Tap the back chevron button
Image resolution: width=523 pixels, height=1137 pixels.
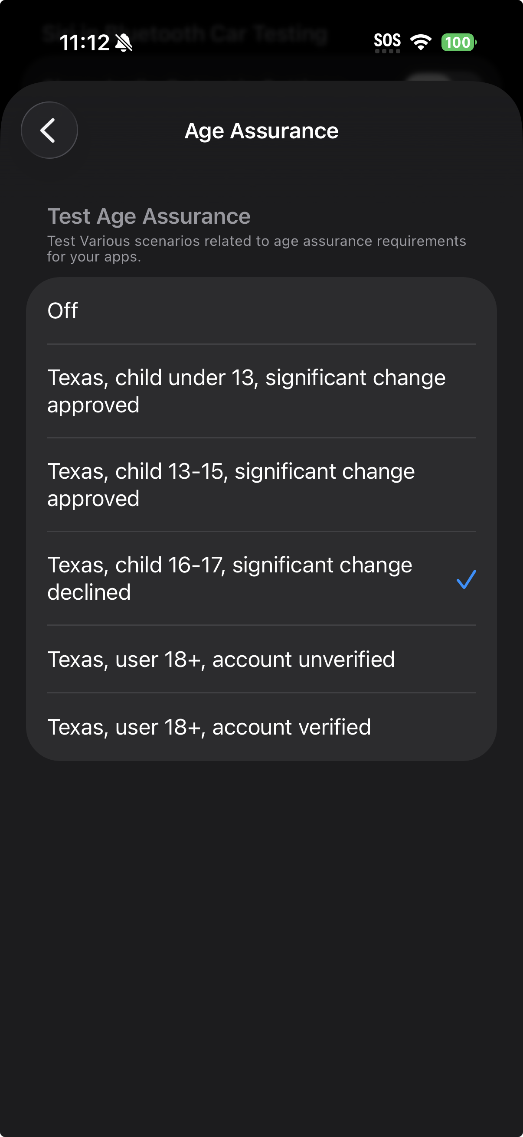(49, 130)
